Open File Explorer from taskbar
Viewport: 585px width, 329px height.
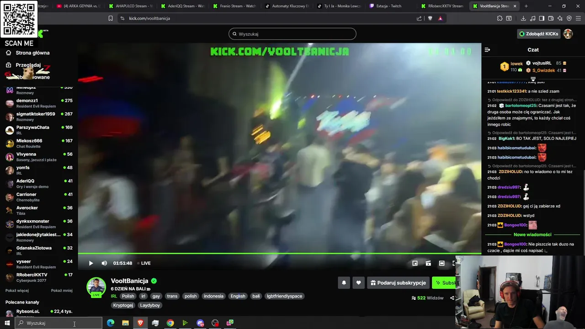click(x=125, y=323)
